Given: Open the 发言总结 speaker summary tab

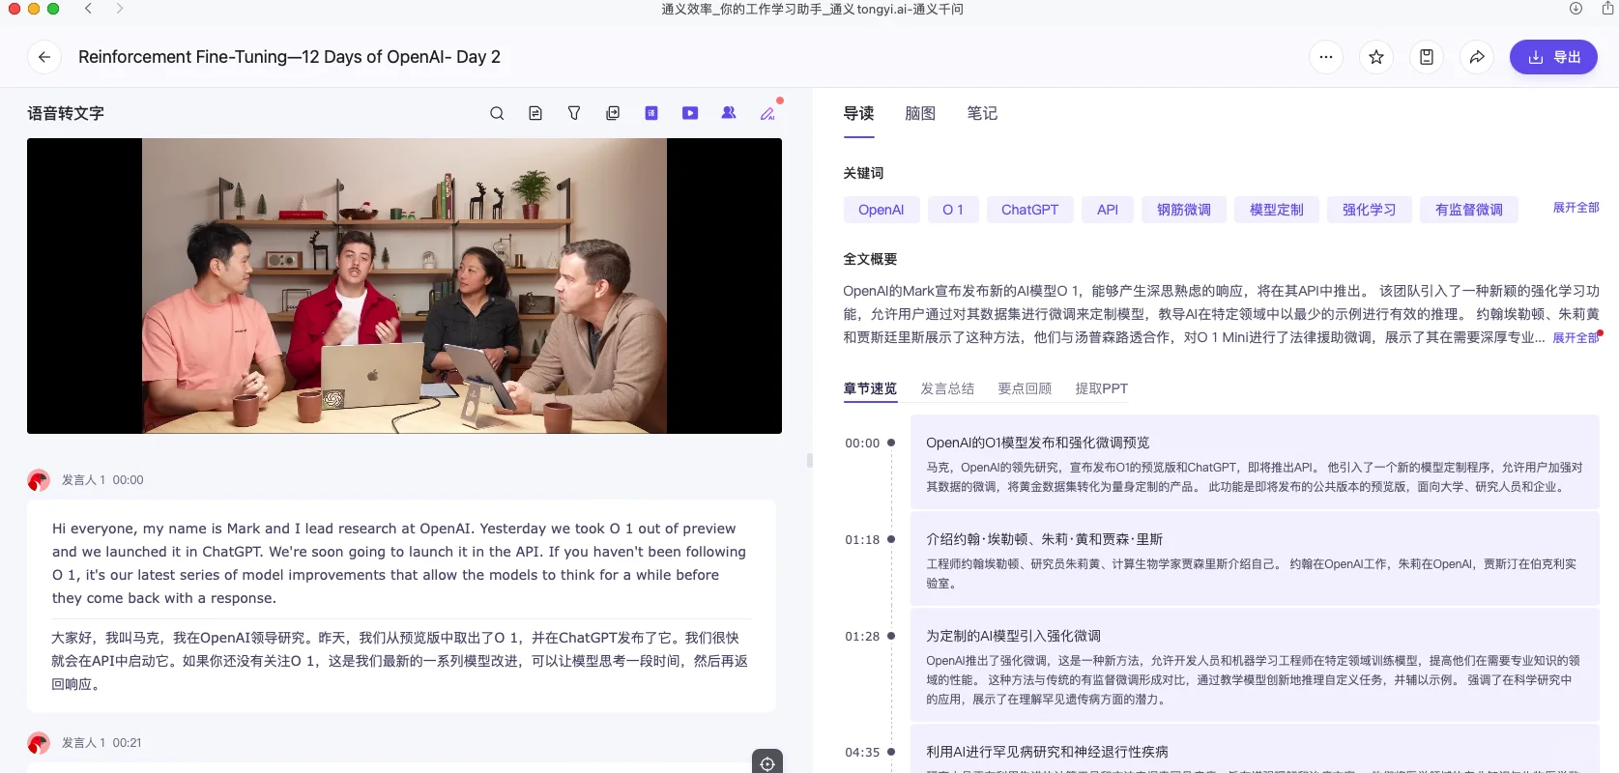Looking at the screenshot, I should [947, 388].
